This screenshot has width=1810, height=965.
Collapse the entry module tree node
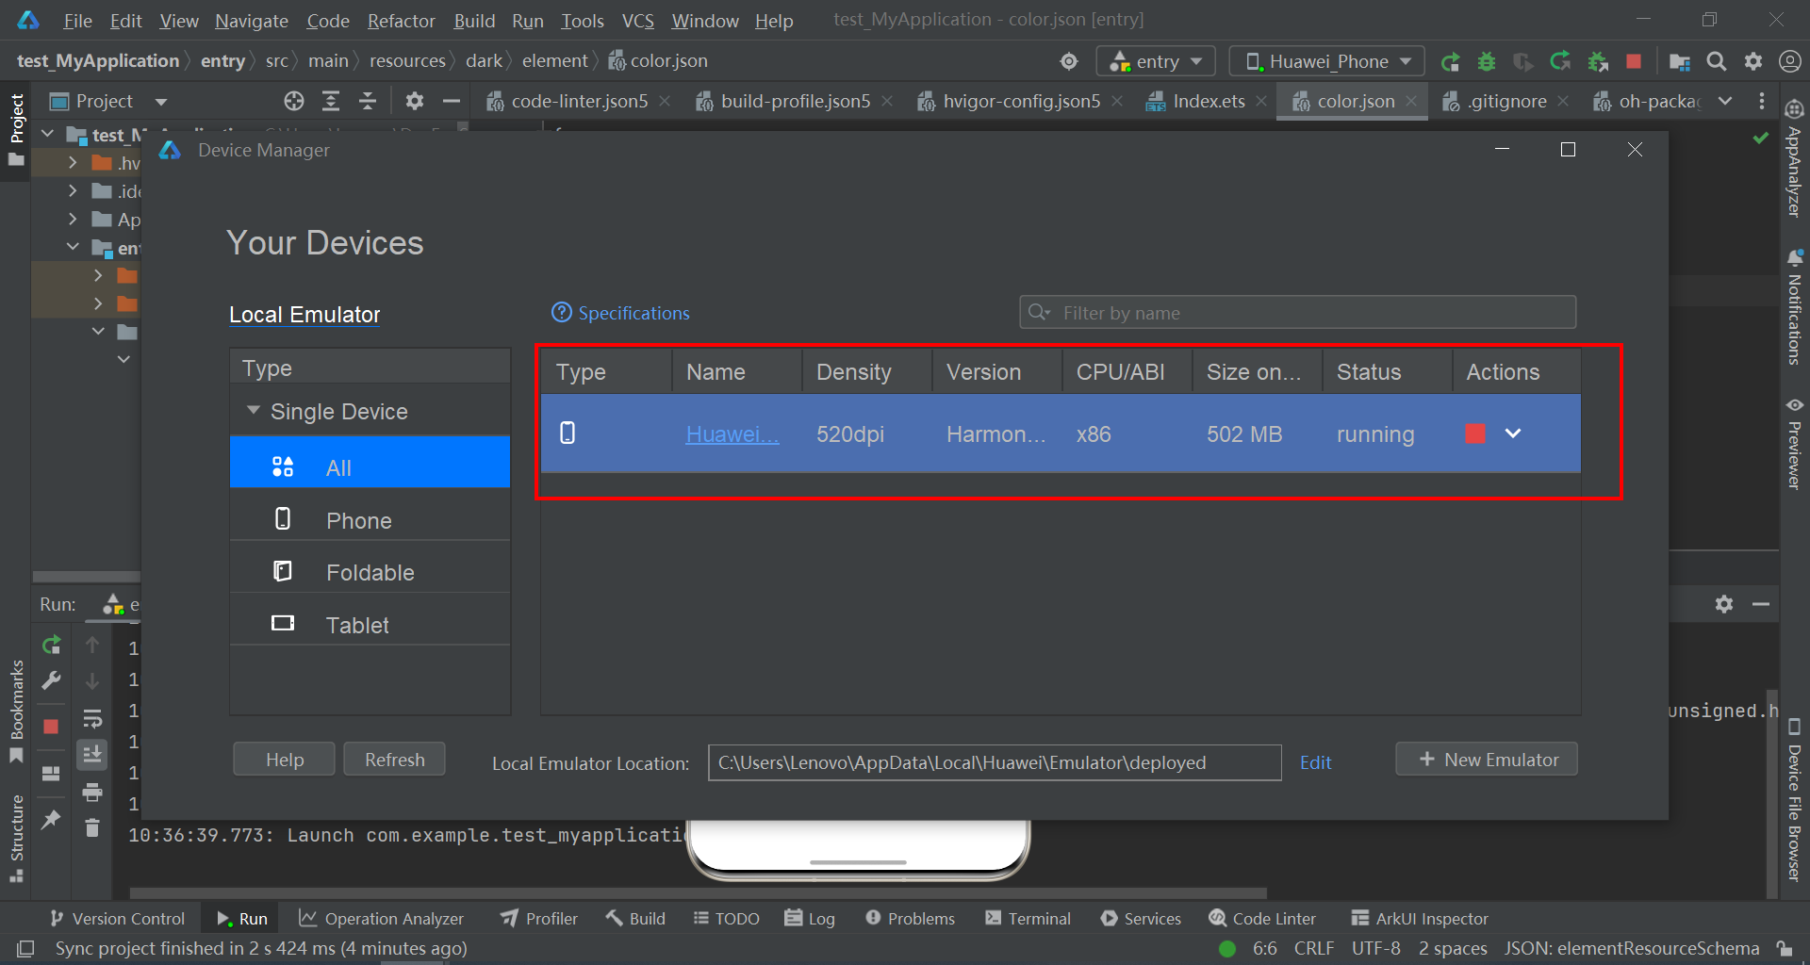[73, 248]
